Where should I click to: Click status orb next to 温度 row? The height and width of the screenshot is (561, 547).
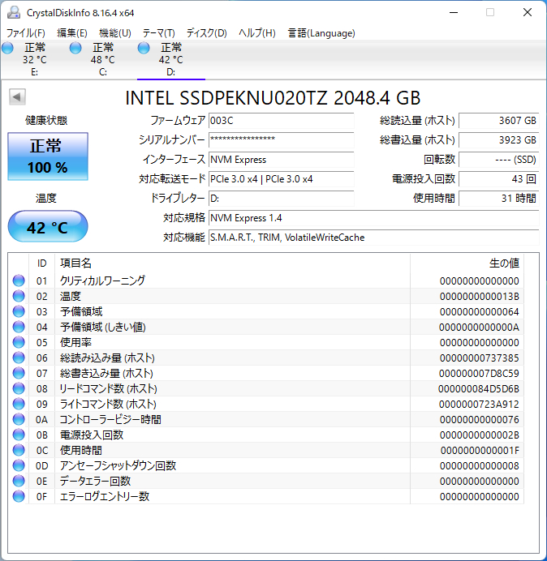click(19, 296)
